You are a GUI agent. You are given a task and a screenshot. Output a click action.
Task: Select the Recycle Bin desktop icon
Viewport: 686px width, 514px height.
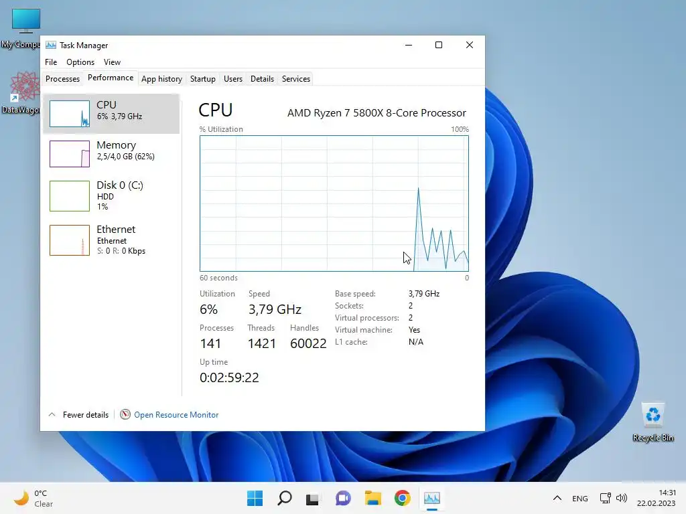click(653, 422)
